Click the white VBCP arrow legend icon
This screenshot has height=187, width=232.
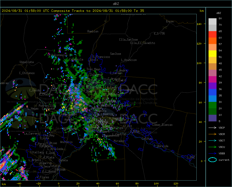[x=212, y=128]
